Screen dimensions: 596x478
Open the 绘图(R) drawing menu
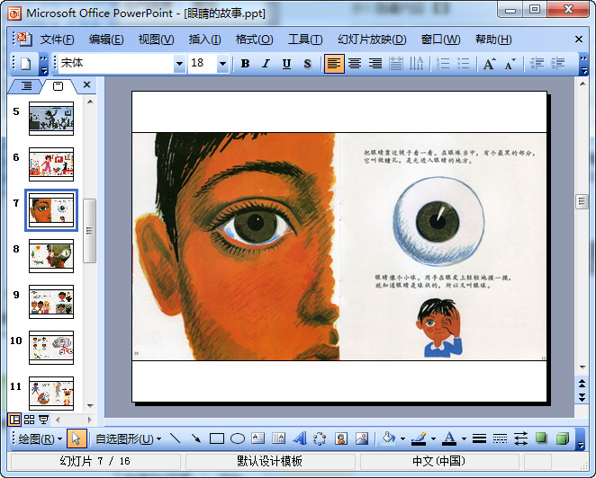coord(40,439)
